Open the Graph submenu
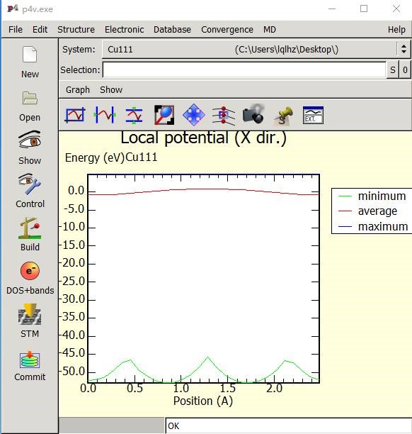Screen dimensions: 412x434 78,89
